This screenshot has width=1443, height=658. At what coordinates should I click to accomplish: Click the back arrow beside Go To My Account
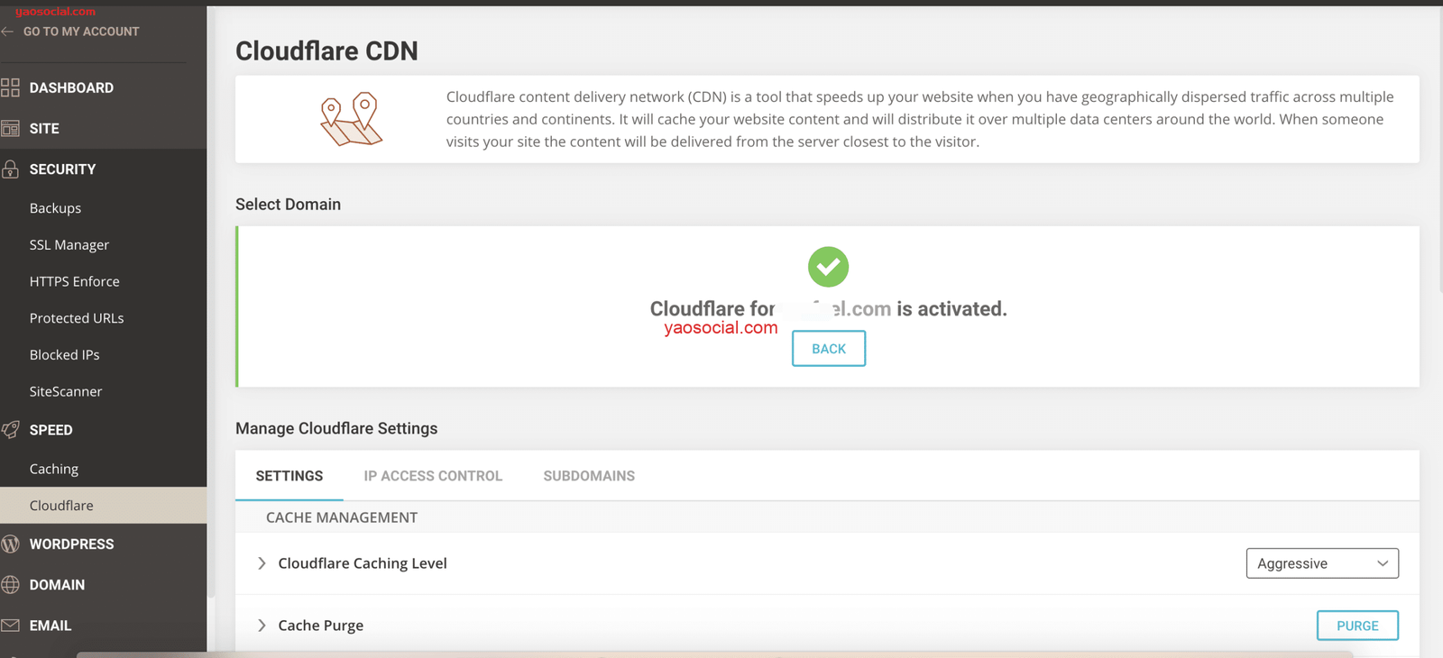click(8, 32)
